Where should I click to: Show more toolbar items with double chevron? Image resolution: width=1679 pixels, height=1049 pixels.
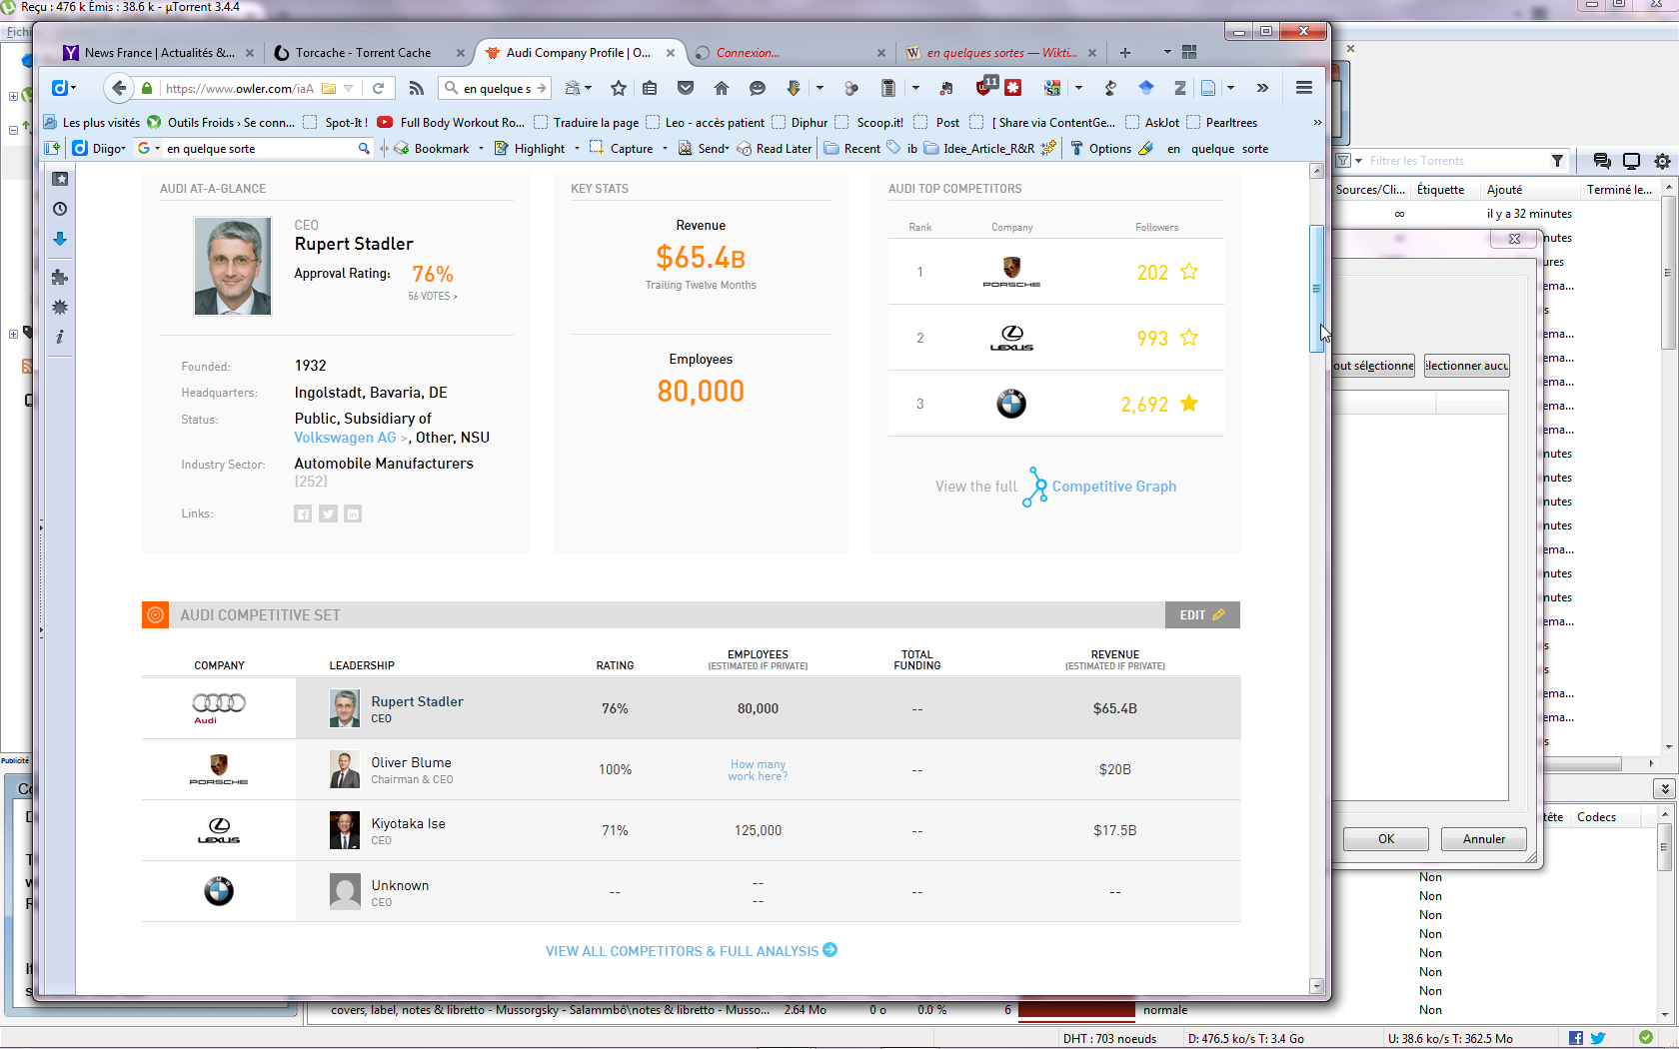1262,88
